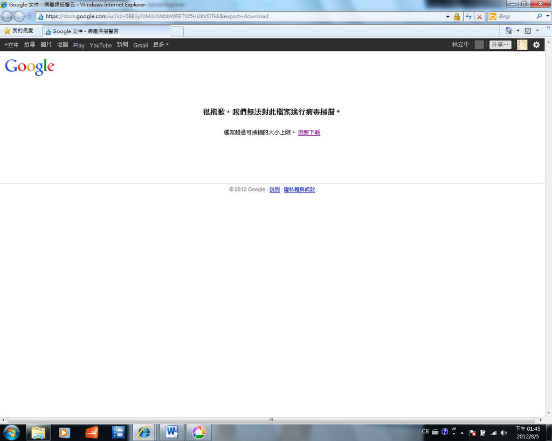Open Windows Explorer from taskbar
The image size is (552, 441).
pyautogui.click(x=38, y=432)
